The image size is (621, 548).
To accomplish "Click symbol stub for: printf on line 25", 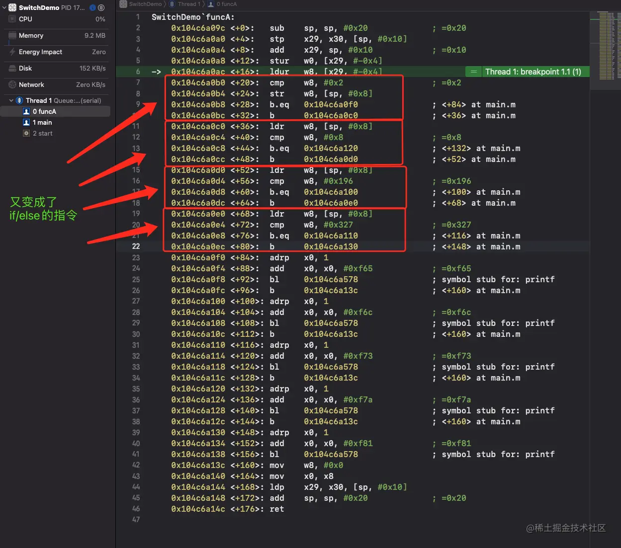I will [x=498, y=279].
